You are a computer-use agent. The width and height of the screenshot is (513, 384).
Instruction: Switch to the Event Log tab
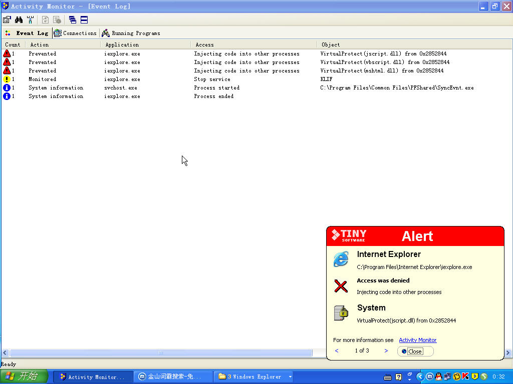[x=27, y=33]
